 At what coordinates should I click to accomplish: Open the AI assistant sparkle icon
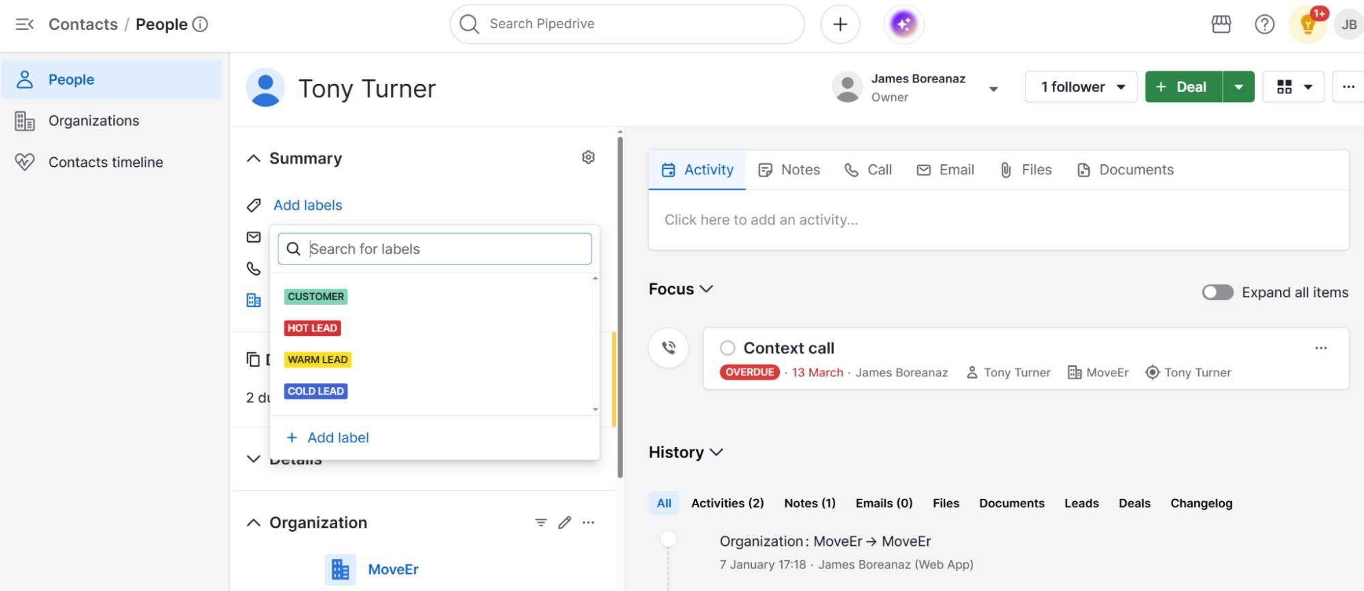(903, 25)
